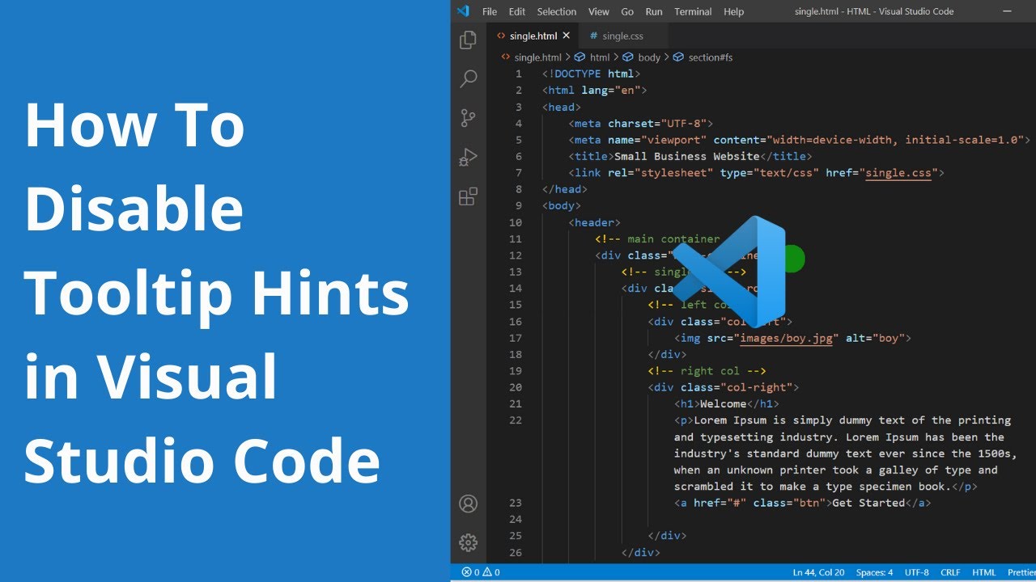Open the Help menu

pos(734,11)
